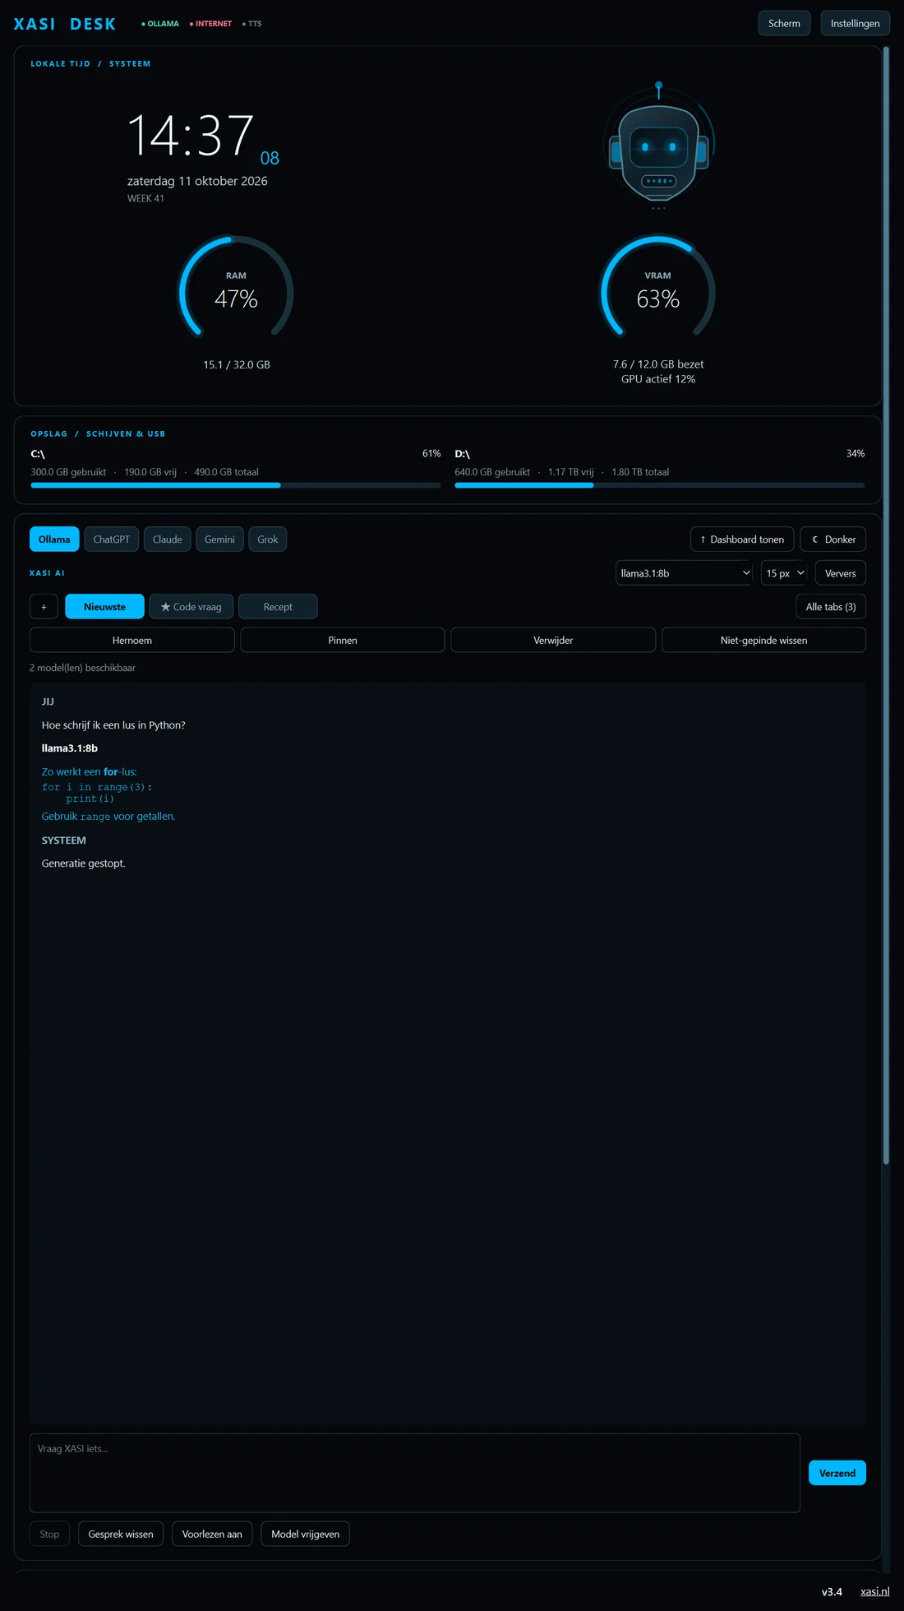Switch to the Ollama provider tab
The height and width of the screenshot is (1611, 904).
(x=54, y=539)
